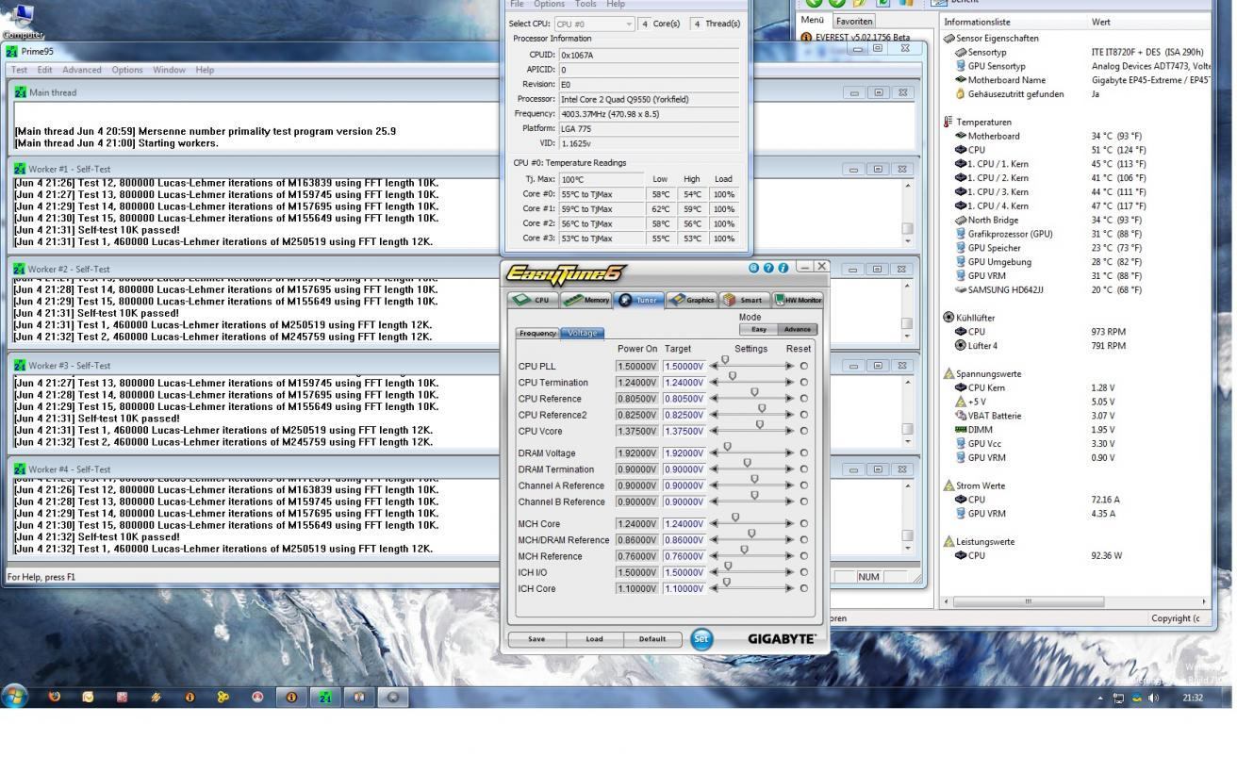Switch EasyTune6 mode to Easy

coord(759,329)
